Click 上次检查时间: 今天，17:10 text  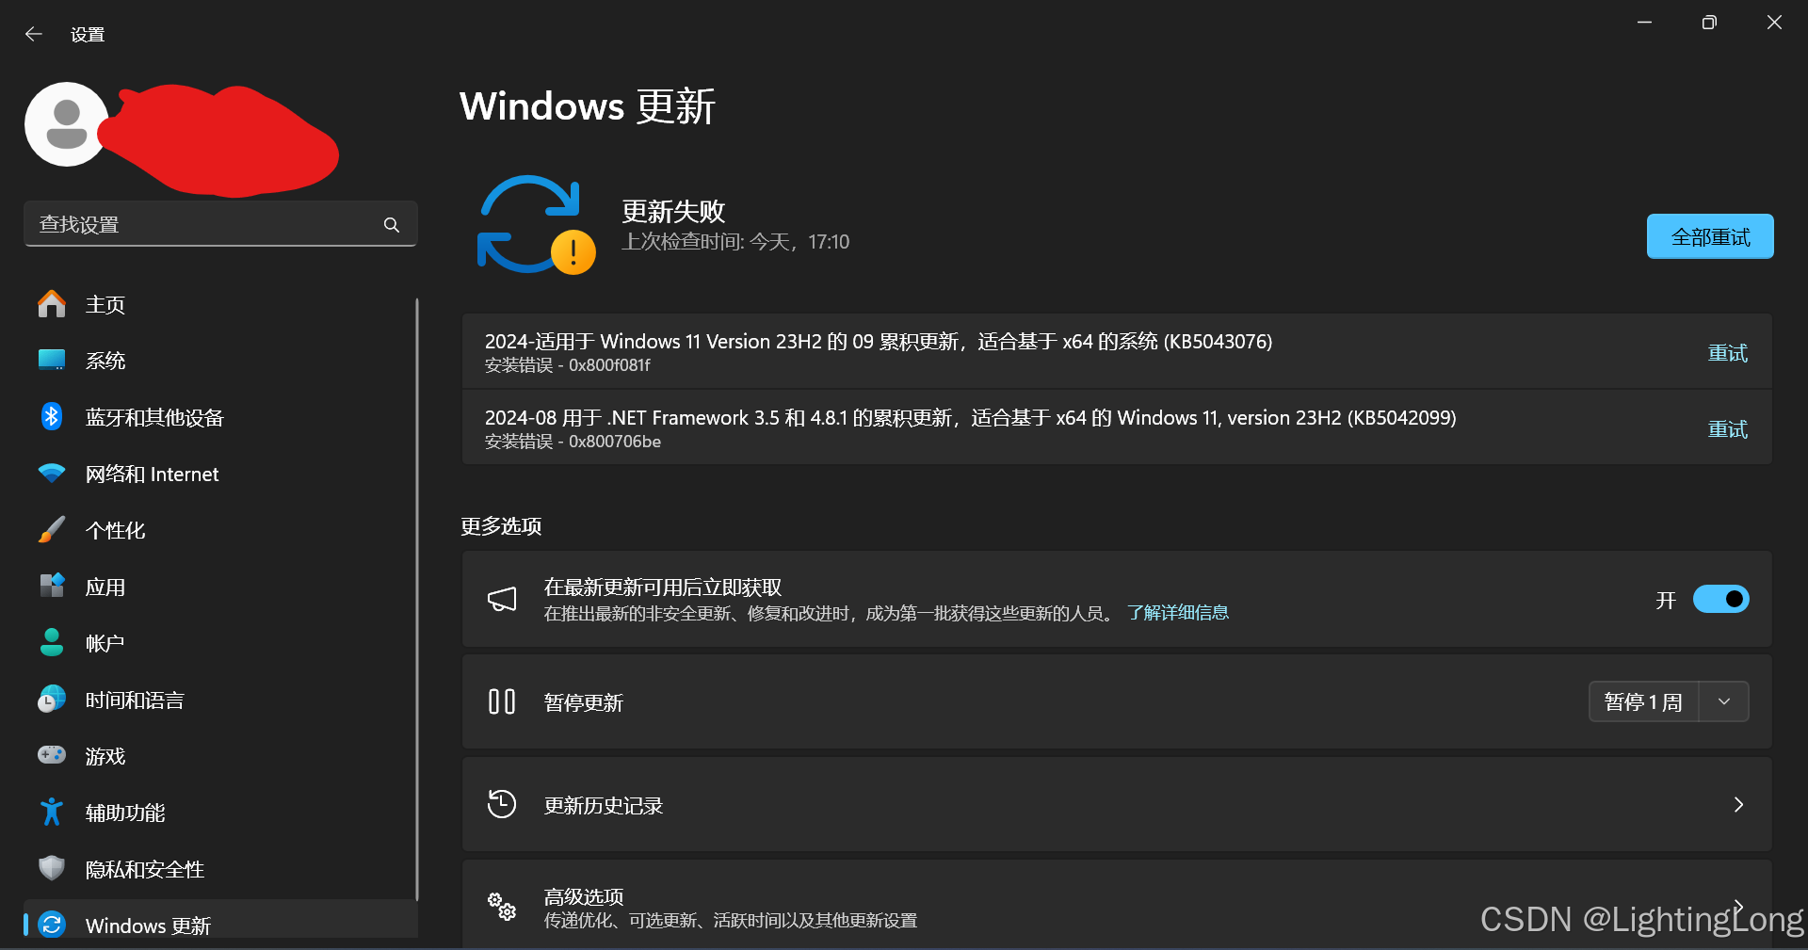click(735, 242)
